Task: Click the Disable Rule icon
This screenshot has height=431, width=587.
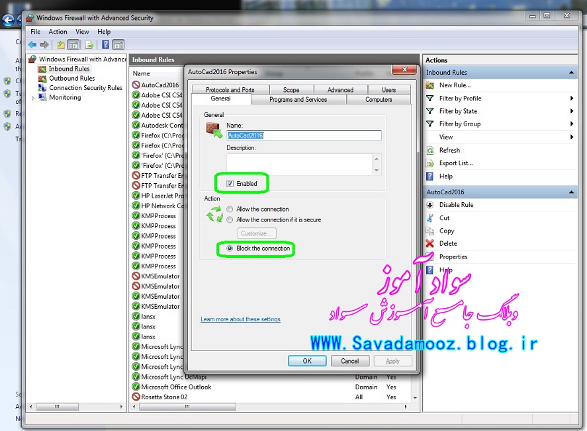Action: coord(429,205)
